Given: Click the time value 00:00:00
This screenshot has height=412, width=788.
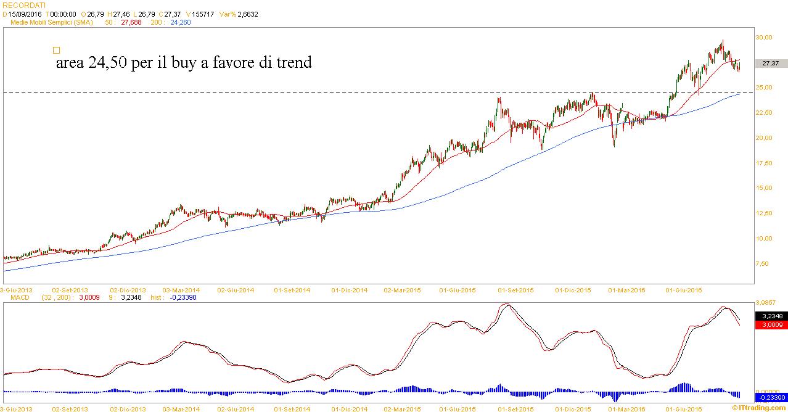Looking at the screenshot, I should click(62, 14).
